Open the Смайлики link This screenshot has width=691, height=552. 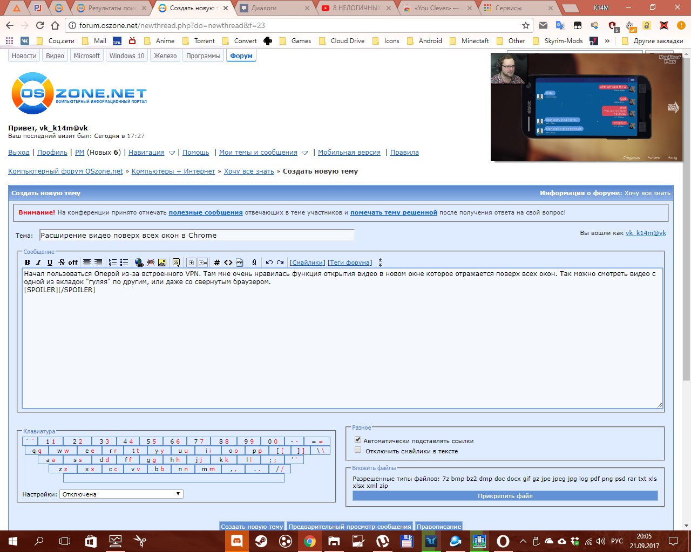pyautogui.click(x=308, y=263)
